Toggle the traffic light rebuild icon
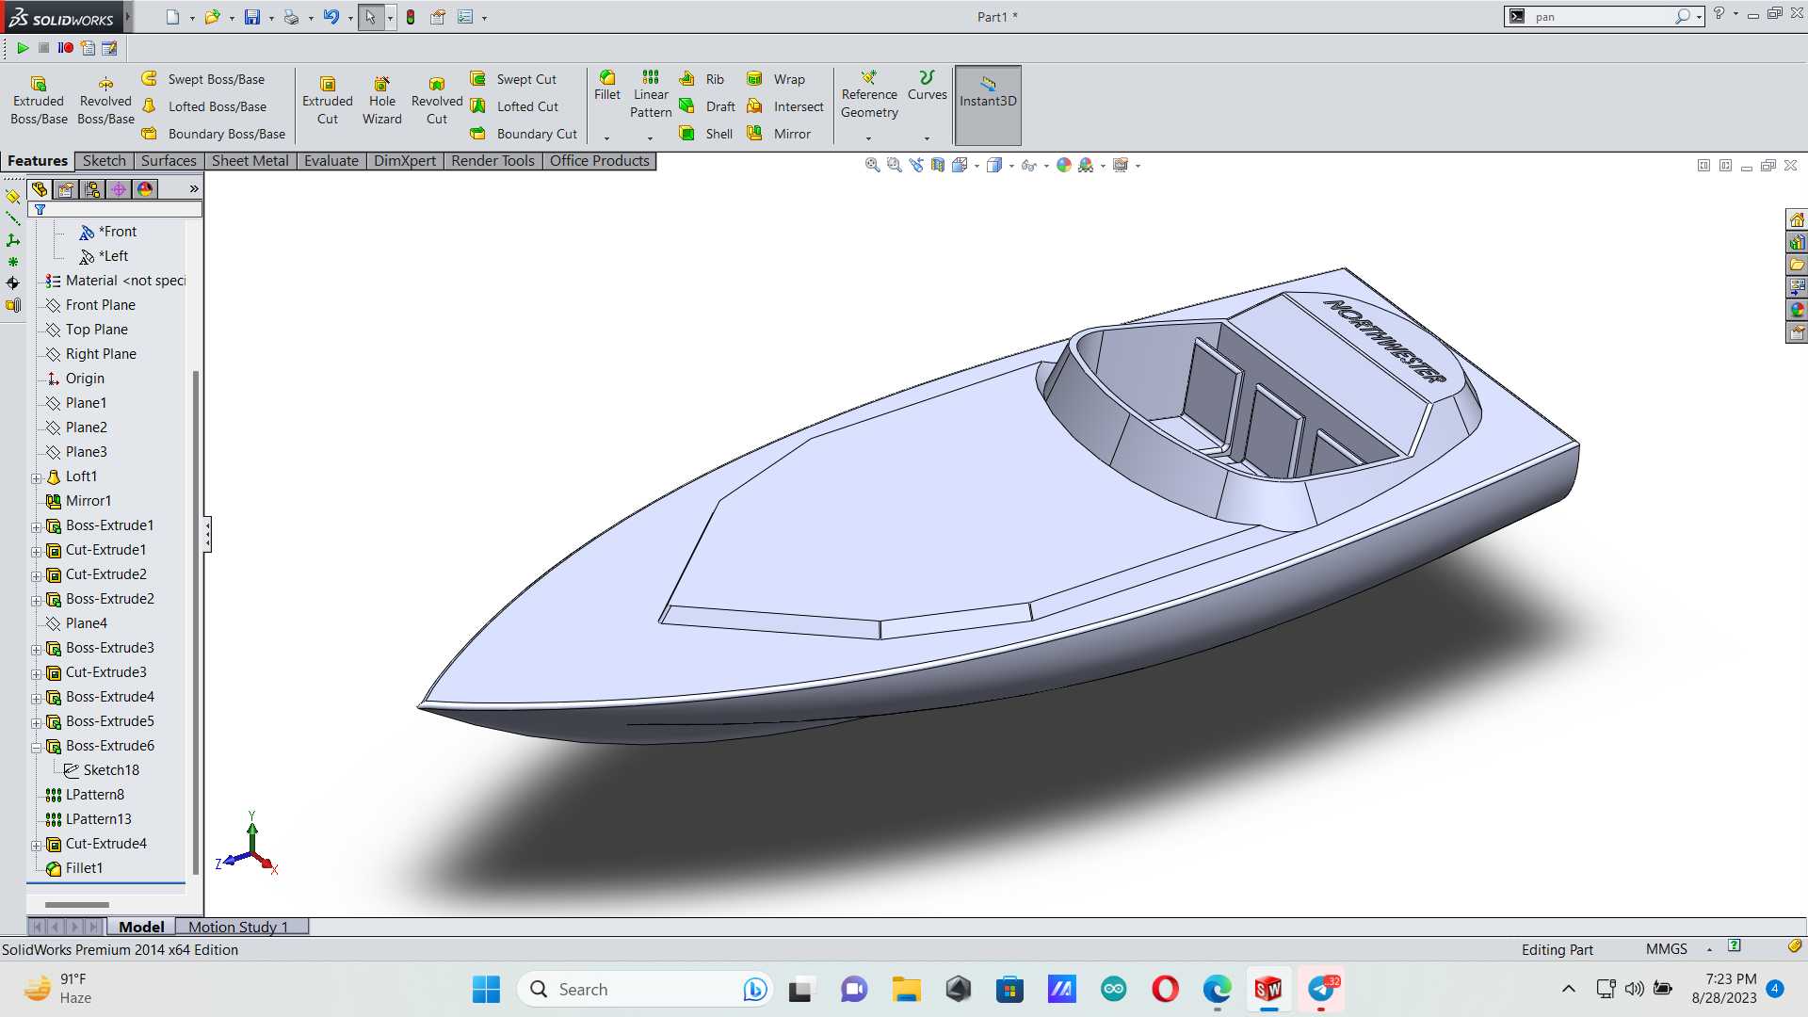 pyautogui.click(x=411, y=17)
